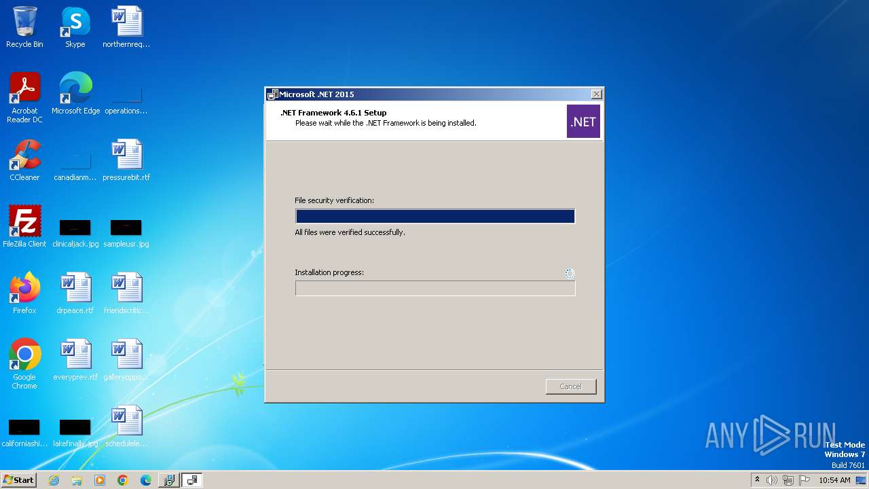The image size is (869, 489).
Task: Click the Cancel button in setup
Action: 571,386
